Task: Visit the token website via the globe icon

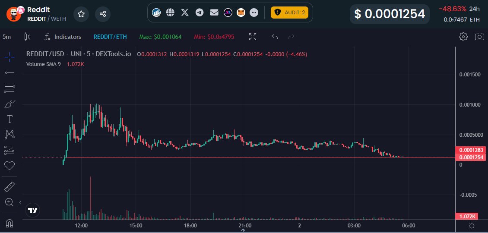Action: click(170, 13)
